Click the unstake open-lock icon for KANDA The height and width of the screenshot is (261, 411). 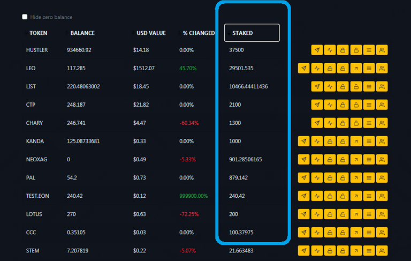(x=343, y=141)
